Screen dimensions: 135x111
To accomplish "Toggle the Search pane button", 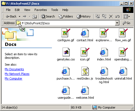I will [x=48, y=16].
